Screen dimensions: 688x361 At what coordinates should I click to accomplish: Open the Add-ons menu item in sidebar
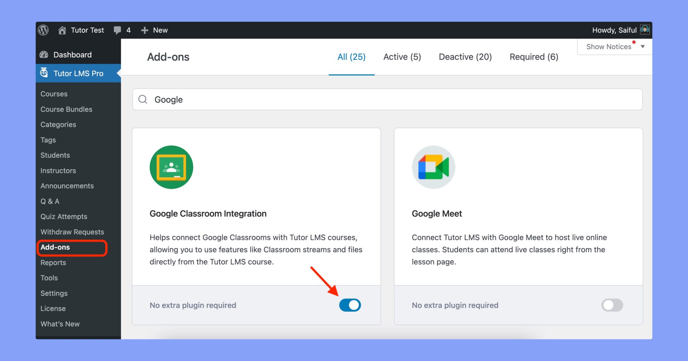point(55,247)
